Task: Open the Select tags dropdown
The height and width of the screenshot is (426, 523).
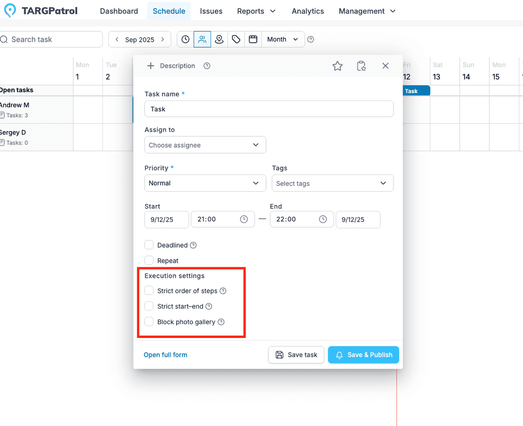Action: [333, 183]
